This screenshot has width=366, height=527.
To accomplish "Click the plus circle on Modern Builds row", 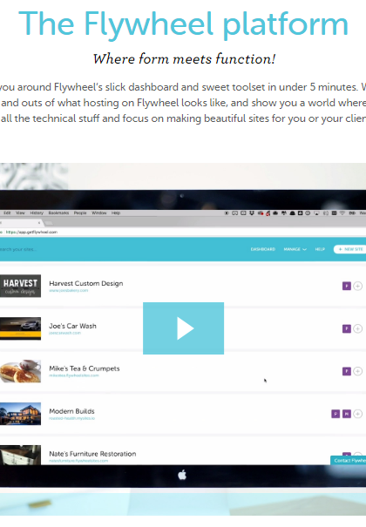I will click(x=358, y=414).
